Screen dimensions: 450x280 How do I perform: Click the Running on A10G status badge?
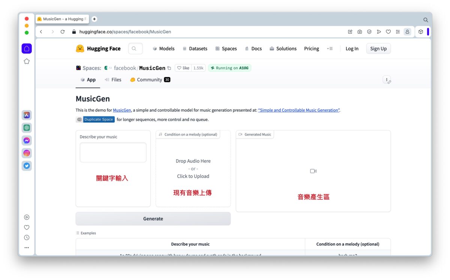(x=229, y=68)
